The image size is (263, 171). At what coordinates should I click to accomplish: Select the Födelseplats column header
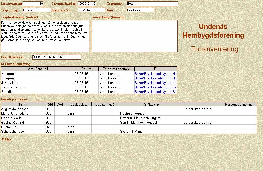[x=78, y=104]
